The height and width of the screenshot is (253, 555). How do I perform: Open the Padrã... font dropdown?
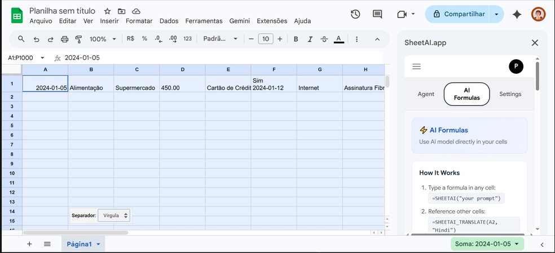pyautogui.click(x=220, y=39)
